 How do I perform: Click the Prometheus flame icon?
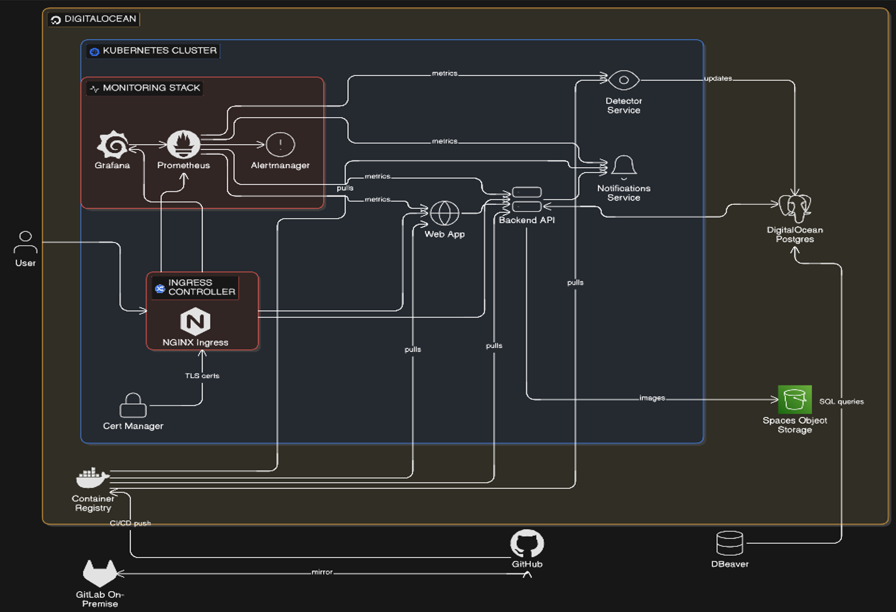pos(184,144)
